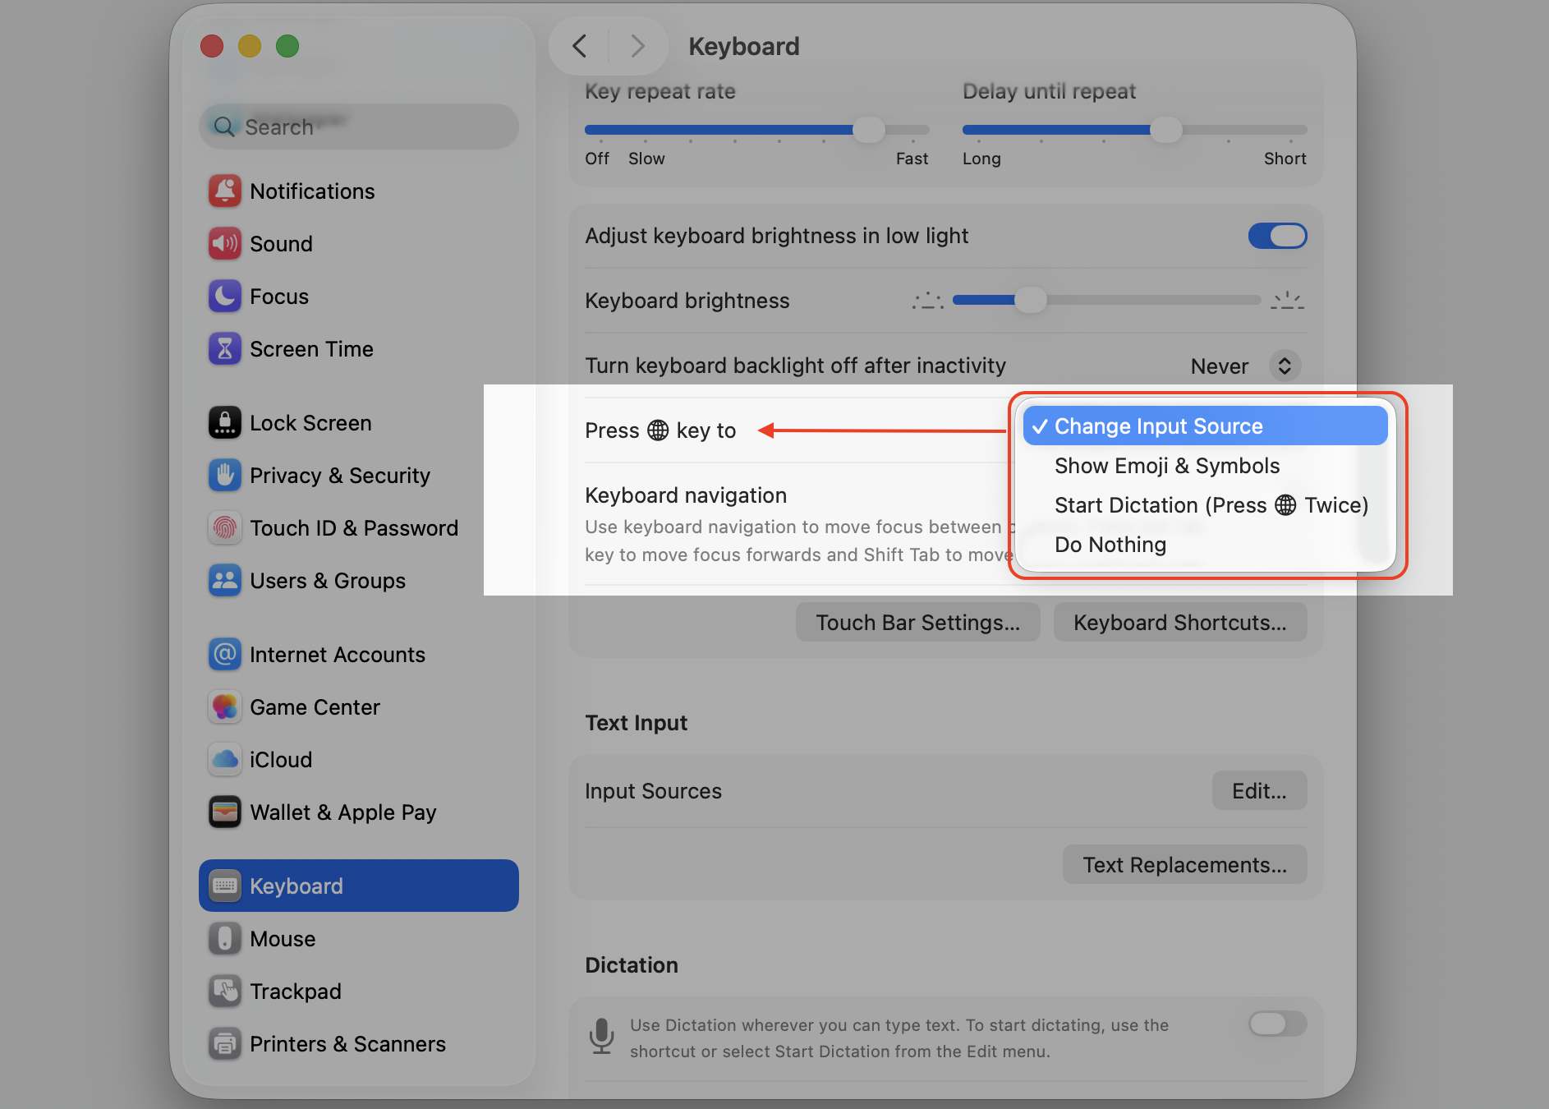
Task: Click the iCloud cloud icon
Action: [224, 759]
